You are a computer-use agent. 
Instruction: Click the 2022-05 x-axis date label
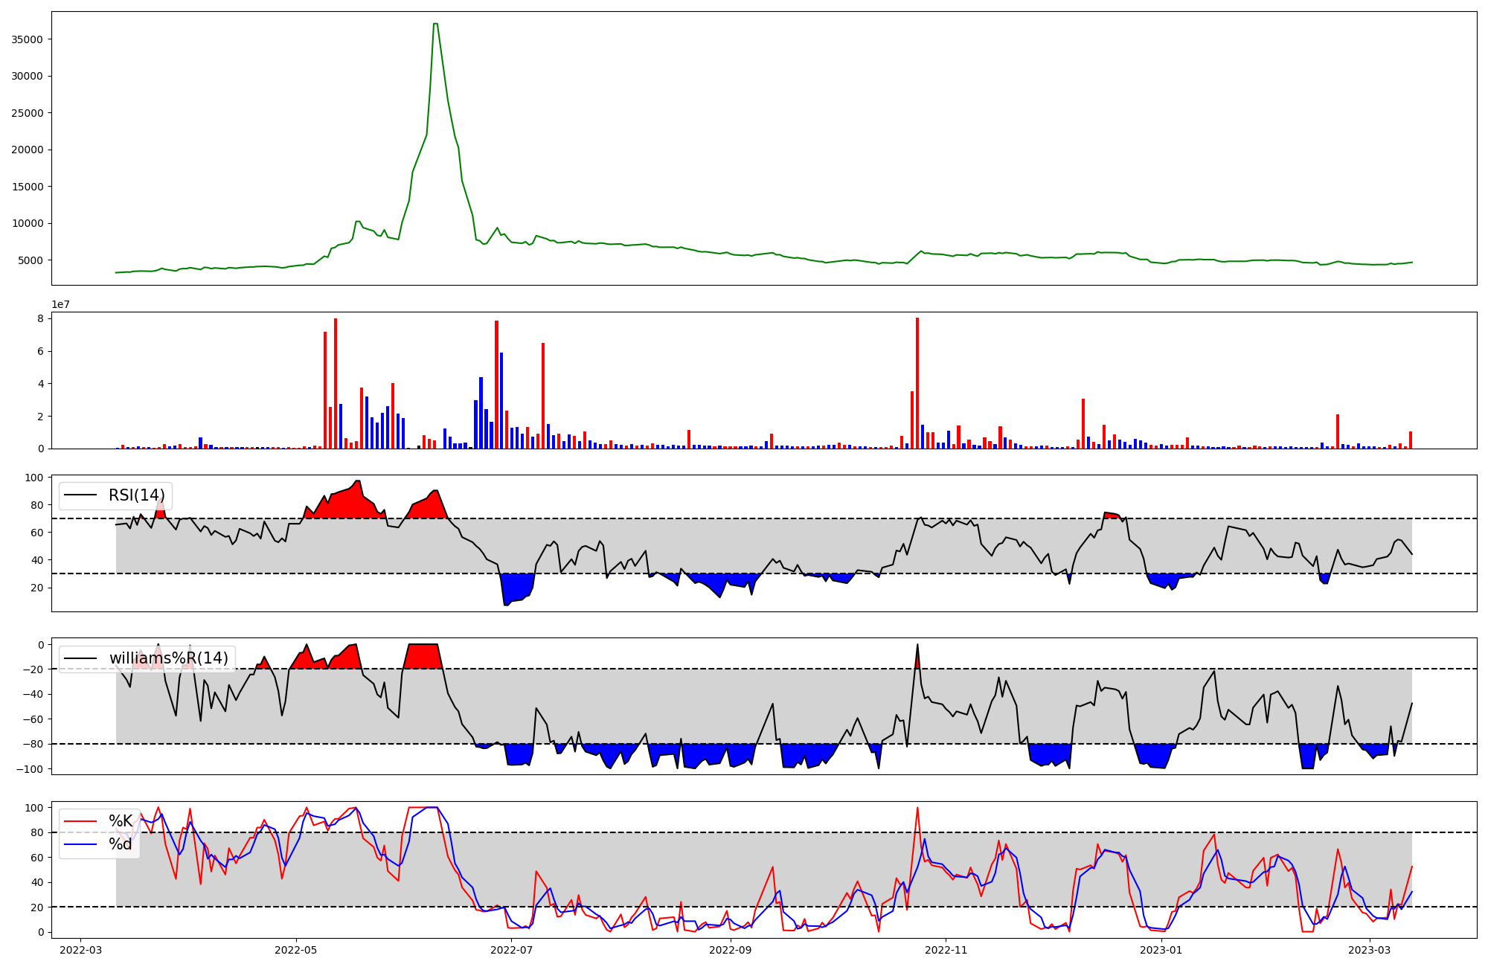pos(296,950)
